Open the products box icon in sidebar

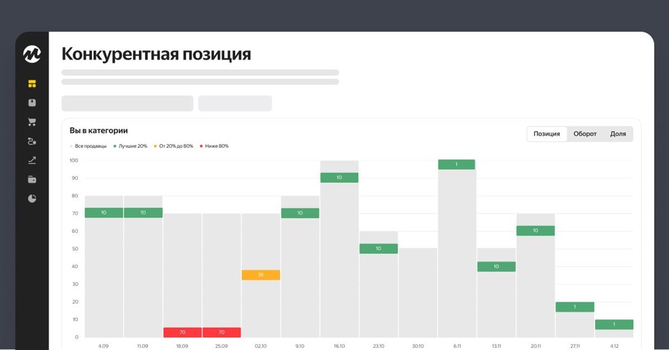coord(32,103)
